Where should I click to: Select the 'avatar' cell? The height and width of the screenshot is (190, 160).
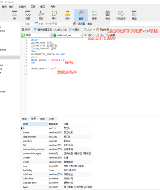pos(35,158)
